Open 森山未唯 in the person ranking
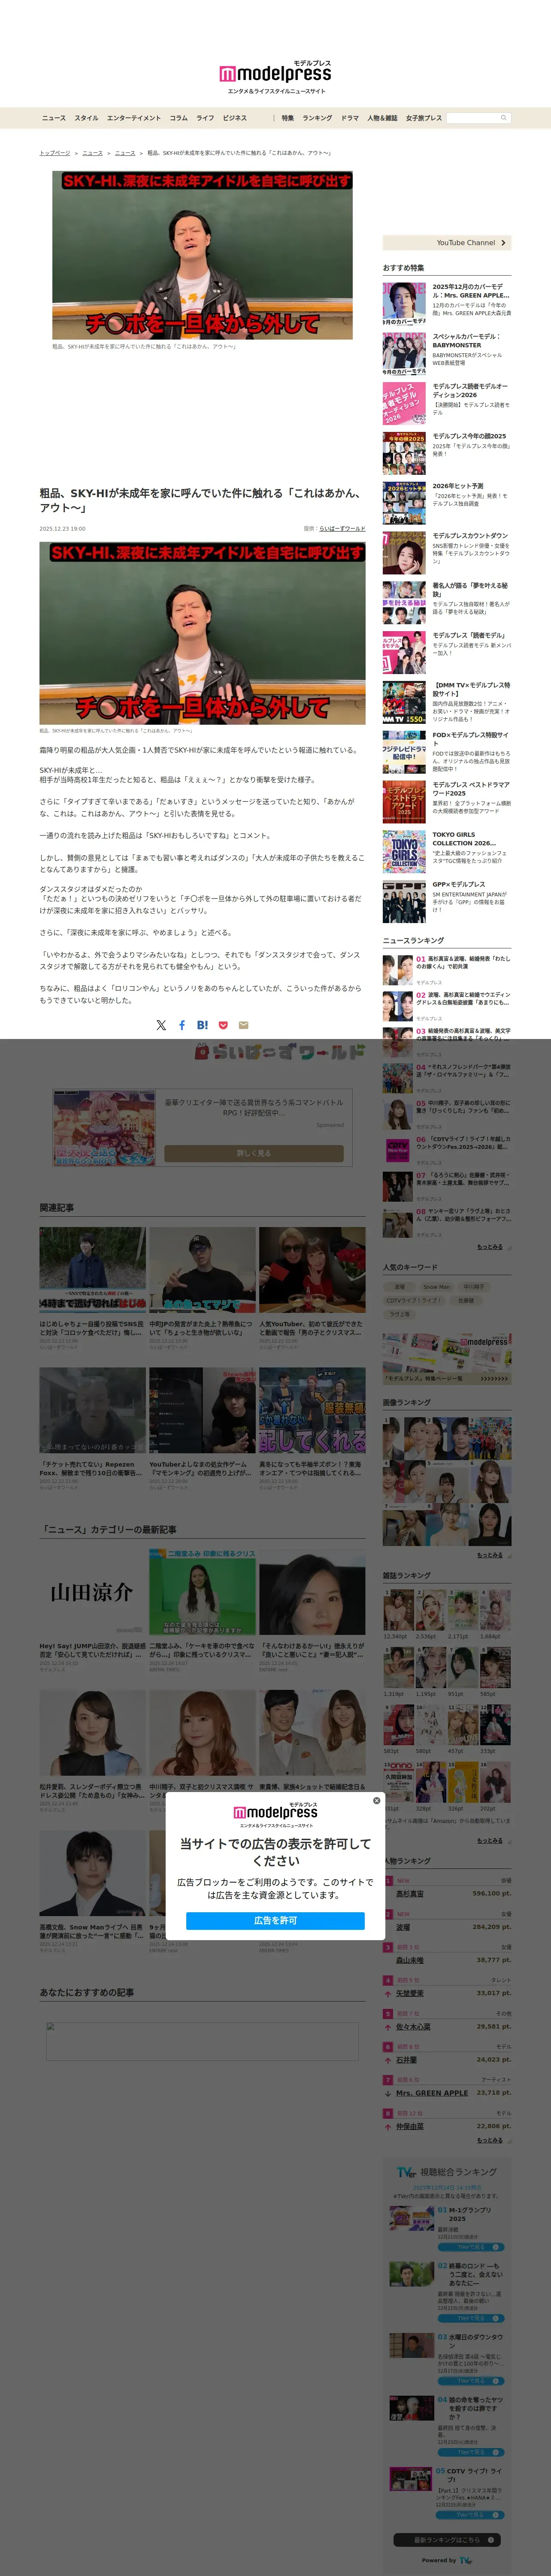The image size is (551, 2576). [x=410, y=1960]
